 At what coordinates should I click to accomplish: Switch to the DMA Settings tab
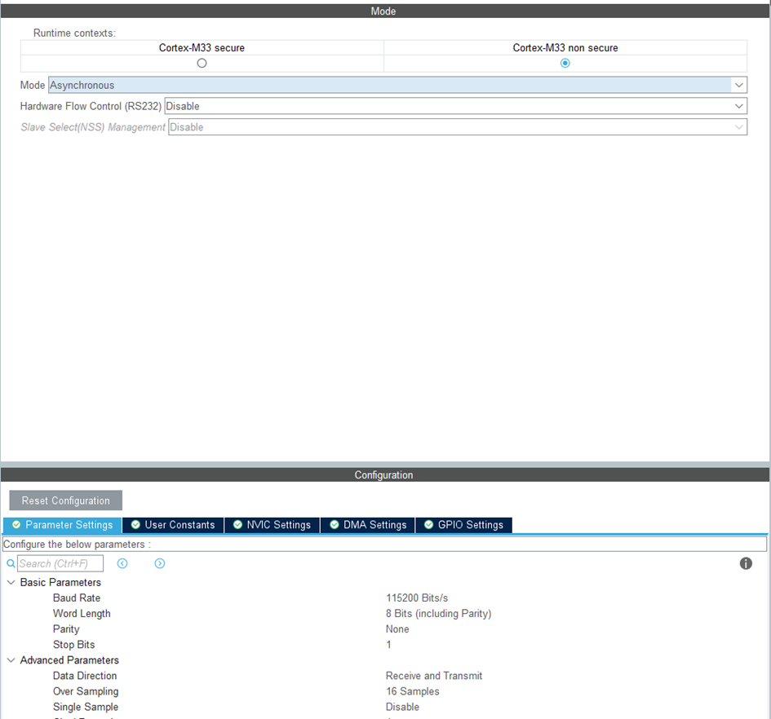coord(371,525)
